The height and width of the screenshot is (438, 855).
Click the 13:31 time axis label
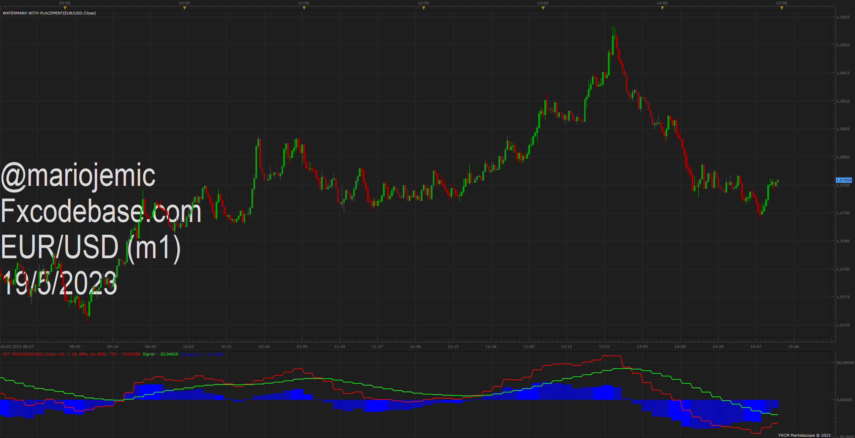pyautogui.click(x=605, y=347)
